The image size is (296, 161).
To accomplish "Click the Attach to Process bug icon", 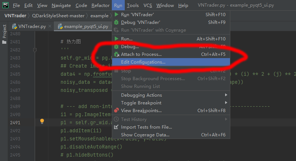I will (x=117, y=54).
